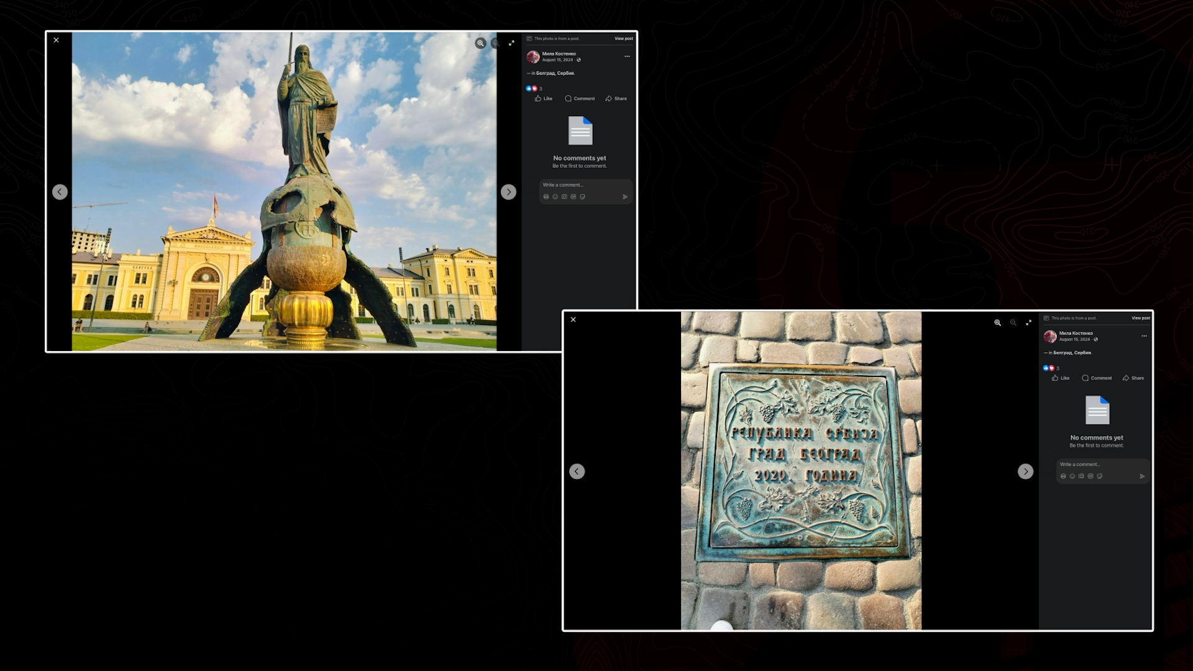Enter fullscreen on the plaque photo
The width and height of the screenshot is (1193, 671).
pyautogui.click(x=1028, y=322)
